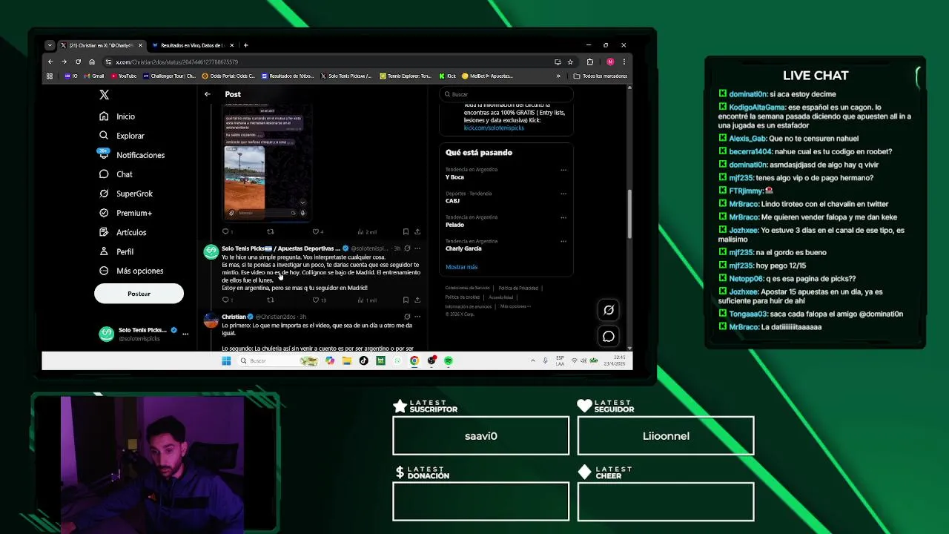Open the Windows Start menu
949x534 pixels.
[x=226, y=360]
